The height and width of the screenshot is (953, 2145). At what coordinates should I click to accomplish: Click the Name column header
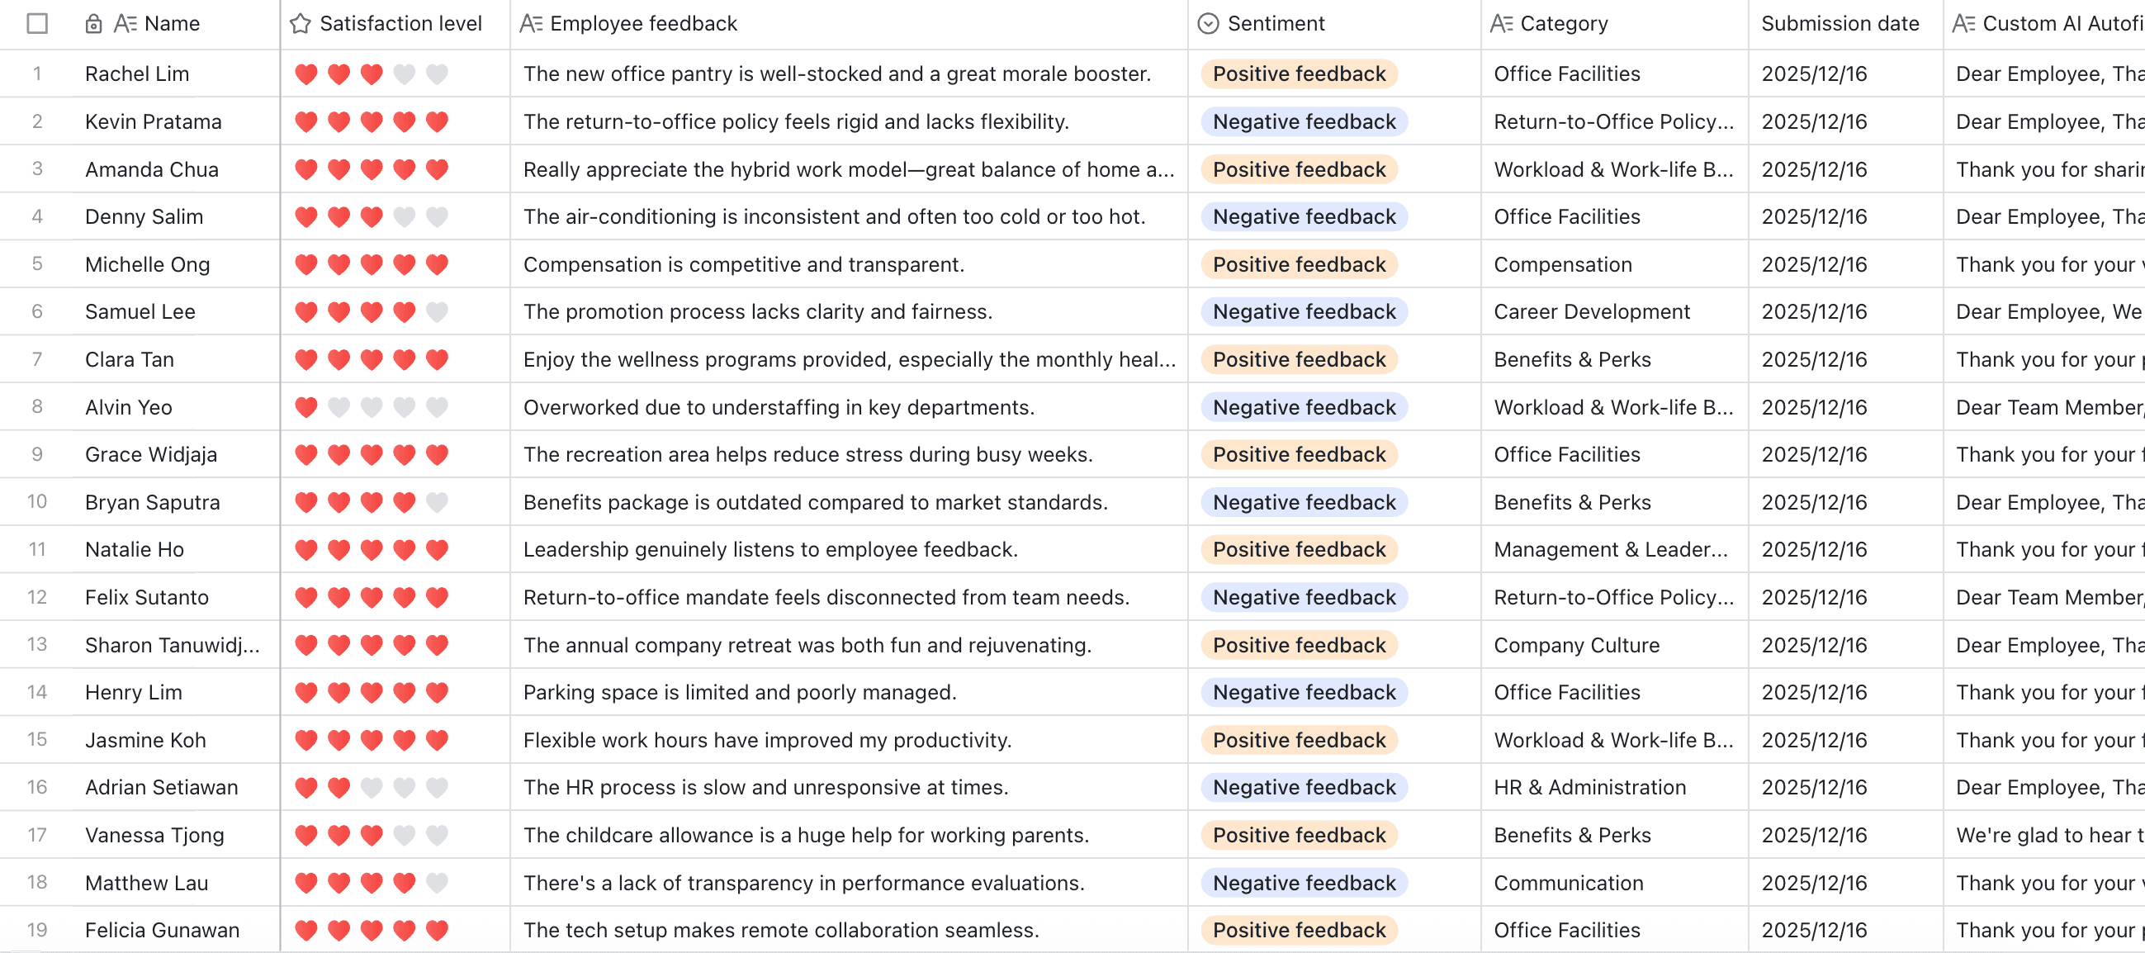pyautogui.click(x=172, y=24)
